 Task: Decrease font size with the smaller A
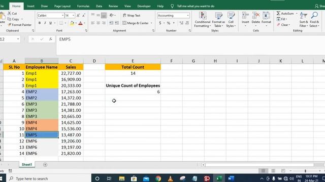pos(83,16)
